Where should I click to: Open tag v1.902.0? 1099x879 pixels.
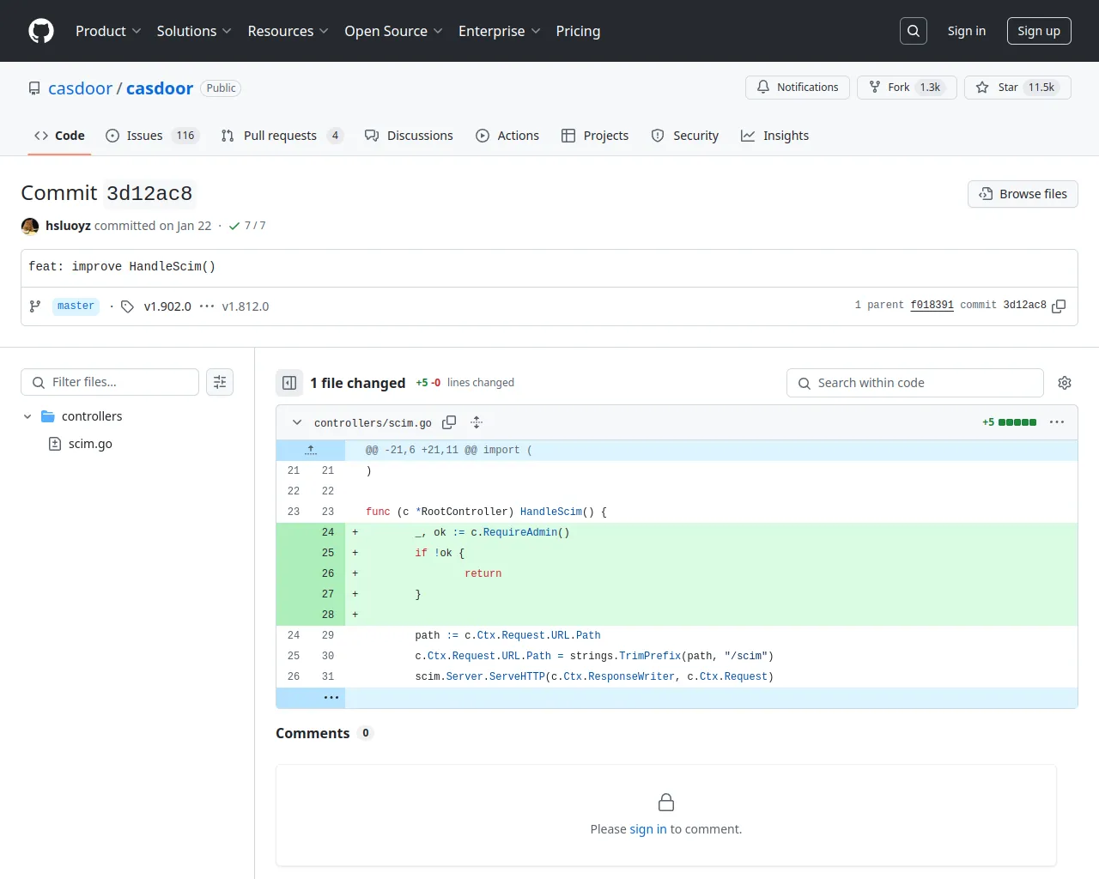[x=167, y=306]
